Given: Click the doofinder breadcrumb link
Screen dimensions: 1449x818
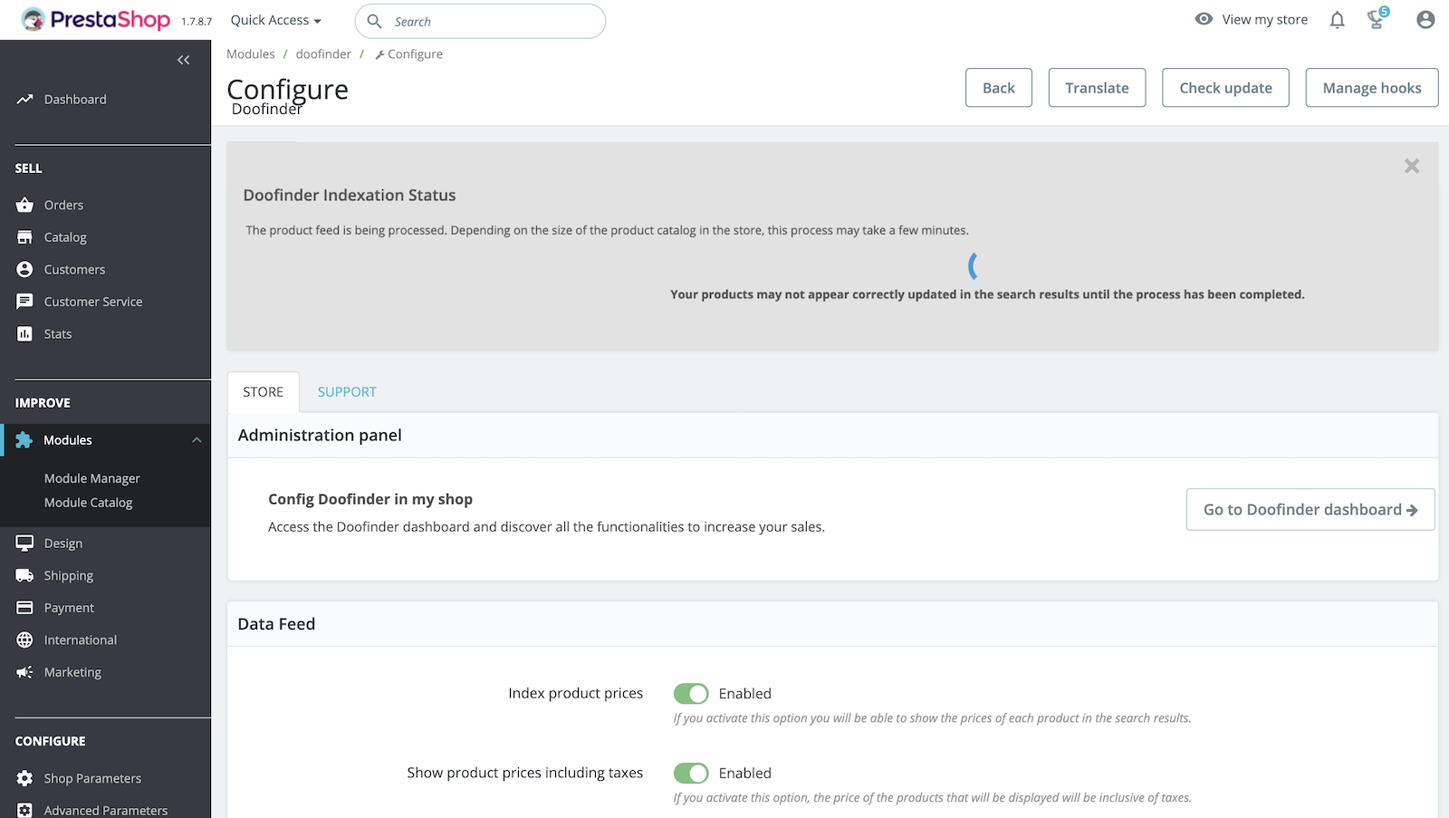Looking at the screenshot, I should tap(323, 54).
